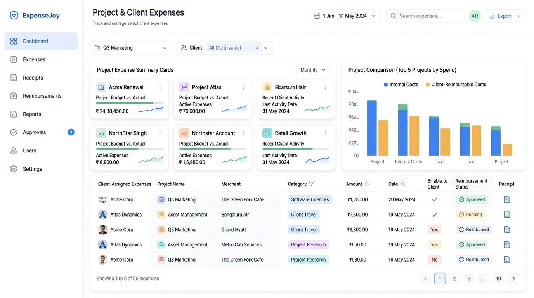
Task: Open Retail Growth card options menu
Action: tap(326, 133)
